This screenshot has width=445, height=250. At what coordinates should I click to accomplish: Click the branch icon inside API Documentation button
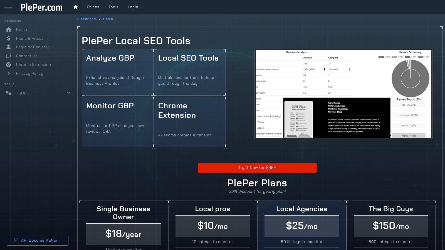[x=16, y=241]
